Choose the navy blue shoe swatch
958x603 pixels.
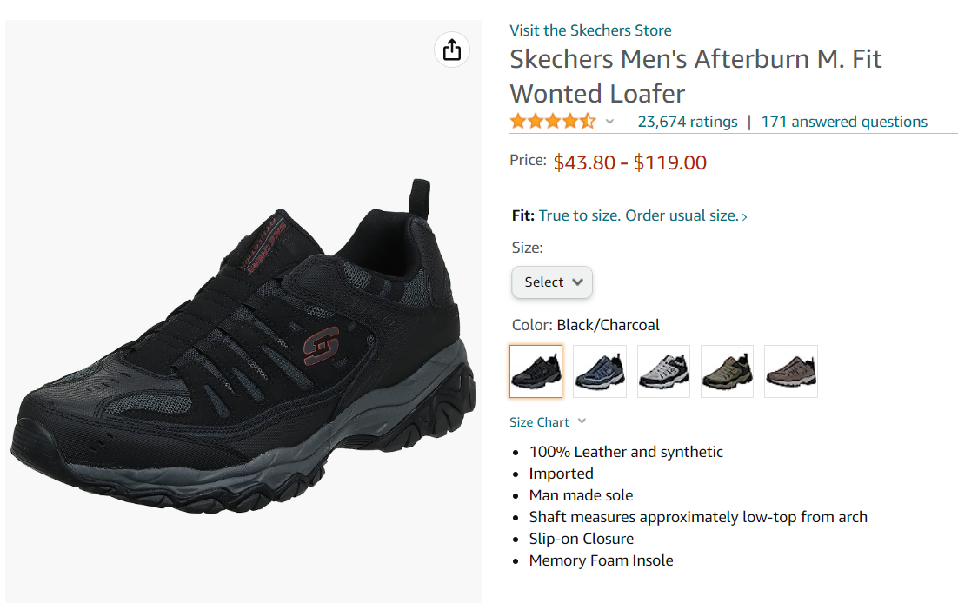pyautogui.click(x=600, y=372)
